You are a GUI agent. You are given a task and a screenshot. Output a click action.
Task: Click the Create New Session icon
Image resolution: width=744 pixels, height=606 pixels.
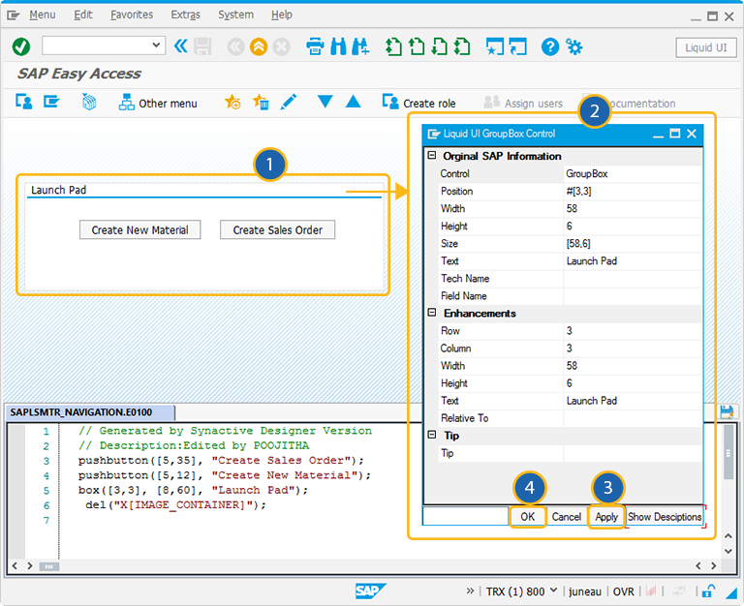pyautogui.click(x=495, y=46)
